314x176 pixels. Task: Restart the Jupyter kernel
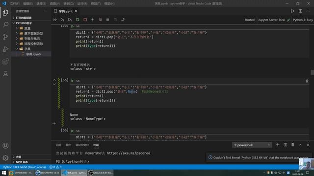(x=78, y=20)
